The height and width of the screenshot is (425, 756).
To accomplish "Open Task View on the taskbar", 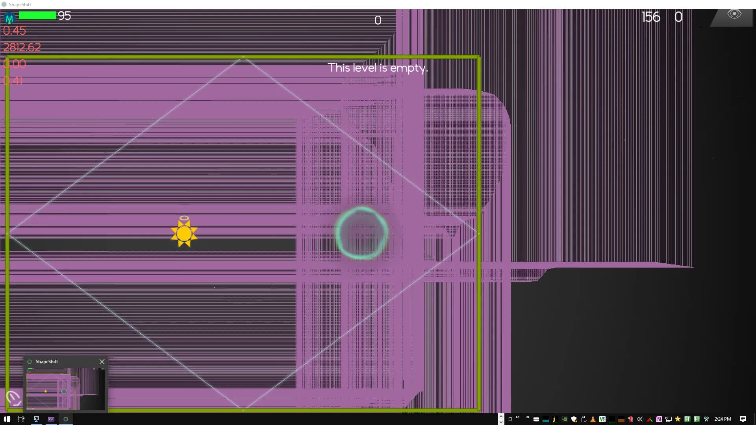I will [21, 419].
